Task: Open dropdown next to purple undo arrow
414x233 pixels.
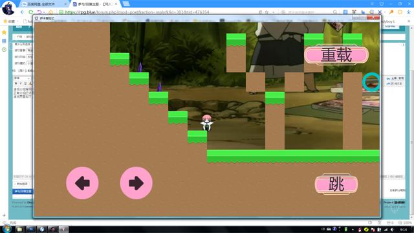Action: 44,12
